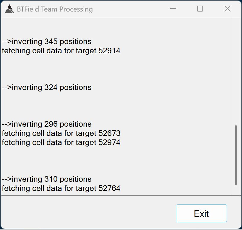The image size is (242, 230).
Task: Minimize the BTField Team Processing window
Action: (x=173, y=9)
